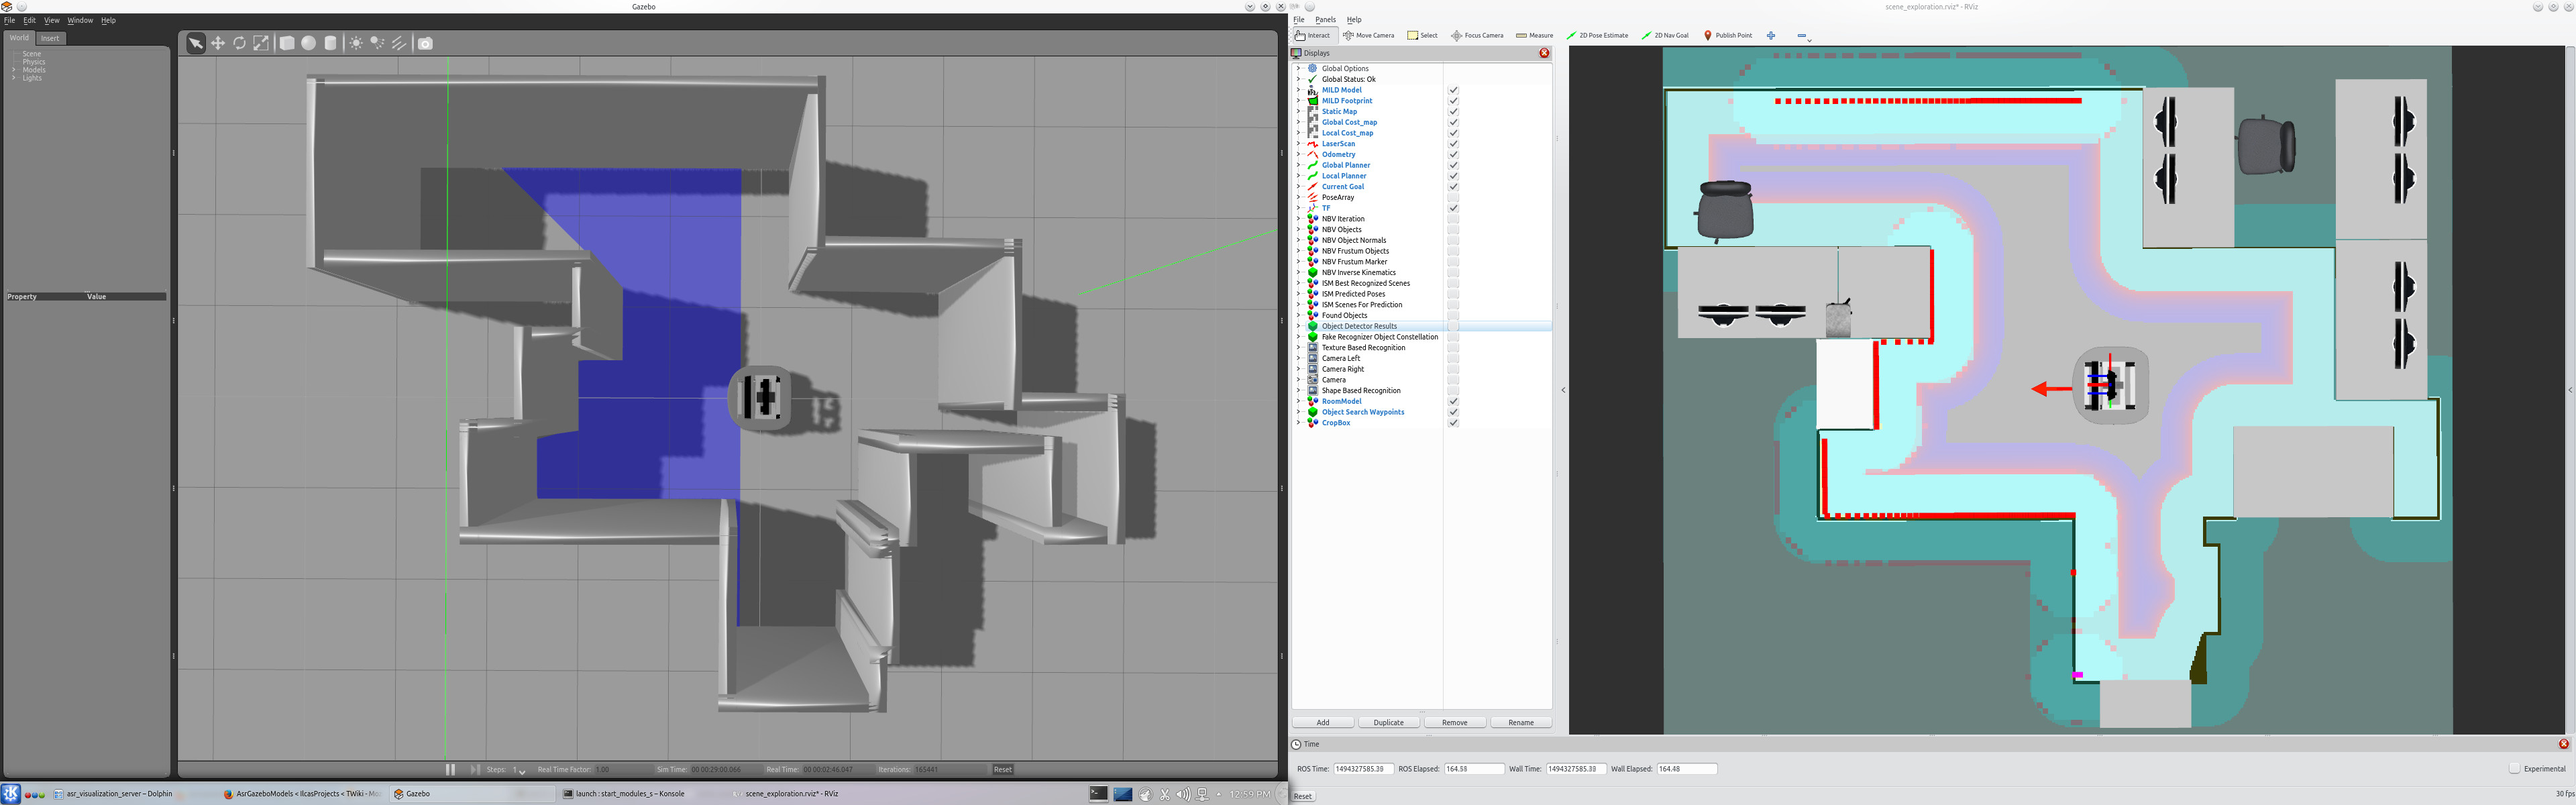Switch to the Insert tab in Gazebo
Image resolution: width=2576 pixels, height=805 pixels.
coord(50,38)
